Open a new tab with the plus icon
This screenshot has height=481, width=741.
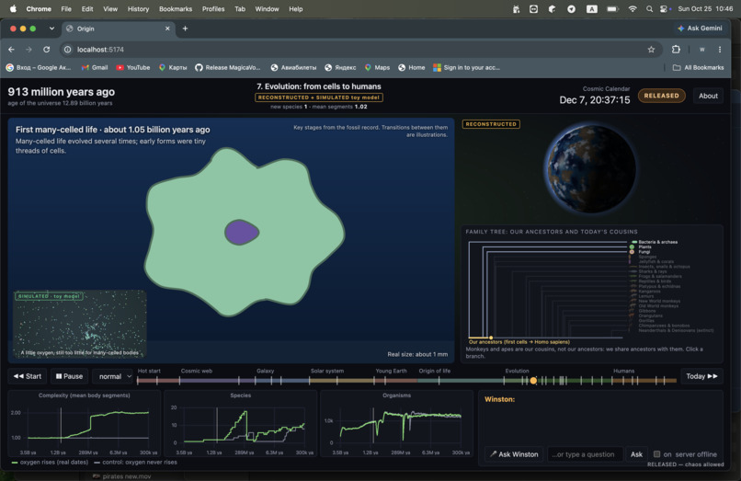[x=186, y=29]
